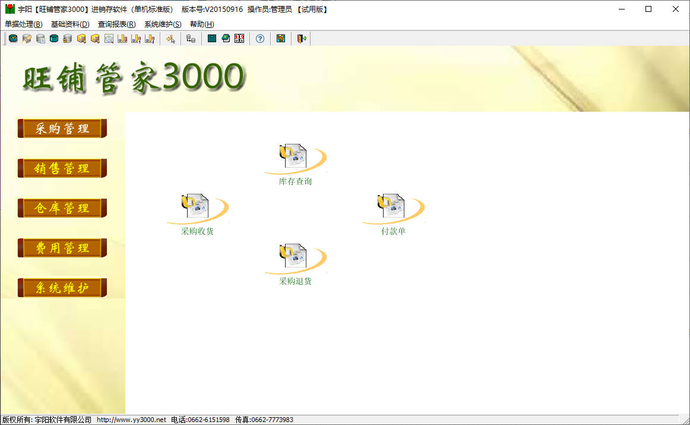Click the bar chart icon labeled 2
Viewport: 690px width, 425px height.
(150, 39)
